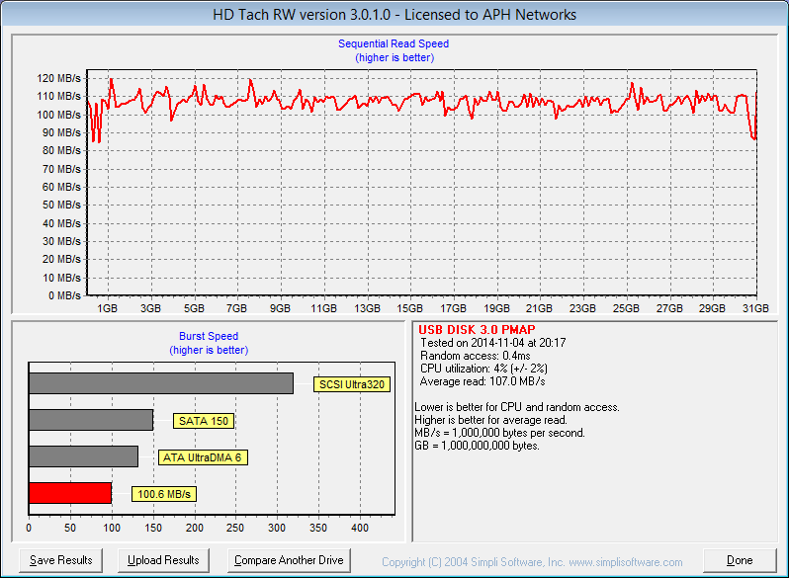This screenshot has width=789, height=578.
Task: Close the dialog with Done
Action: pyautogui.click(x=740, y=560)
